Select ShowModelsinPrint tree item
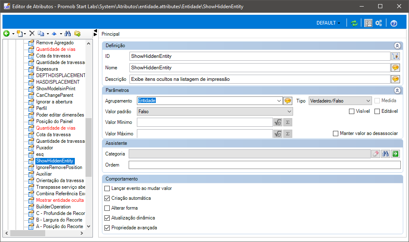 55,89
